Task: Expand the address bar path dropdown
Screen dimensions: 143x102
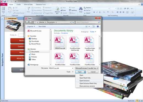Action: (x=70, y=22)
